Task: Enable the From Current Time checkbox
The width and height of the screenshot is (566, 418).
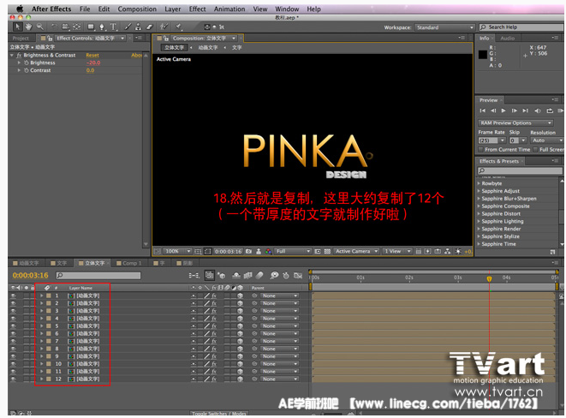Action: 480,149
